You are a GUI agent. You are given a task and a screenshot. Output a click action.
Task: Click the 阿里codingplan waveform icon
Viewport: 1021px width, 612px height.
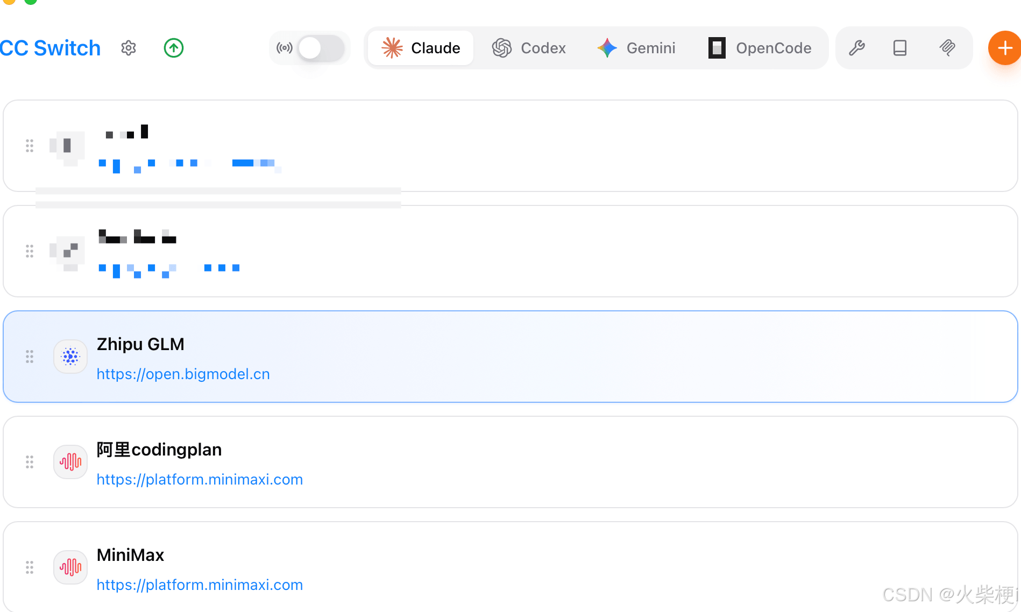point(70,462)
